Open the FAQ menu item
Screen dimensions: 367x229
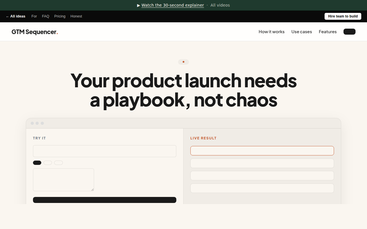[x=46, y=16]
